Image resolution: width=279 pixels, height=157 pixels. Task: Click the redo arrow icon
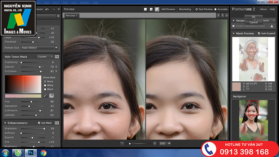click(x=53, y=9)
